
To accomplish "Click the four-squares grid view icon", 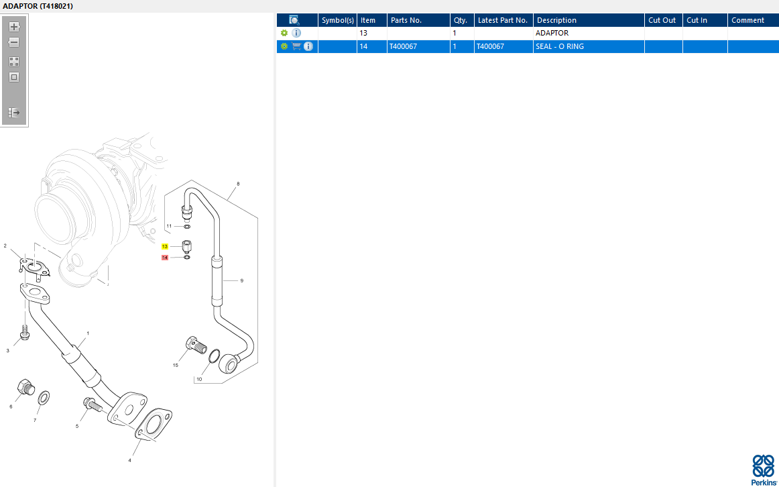I will tap(14, 62).
